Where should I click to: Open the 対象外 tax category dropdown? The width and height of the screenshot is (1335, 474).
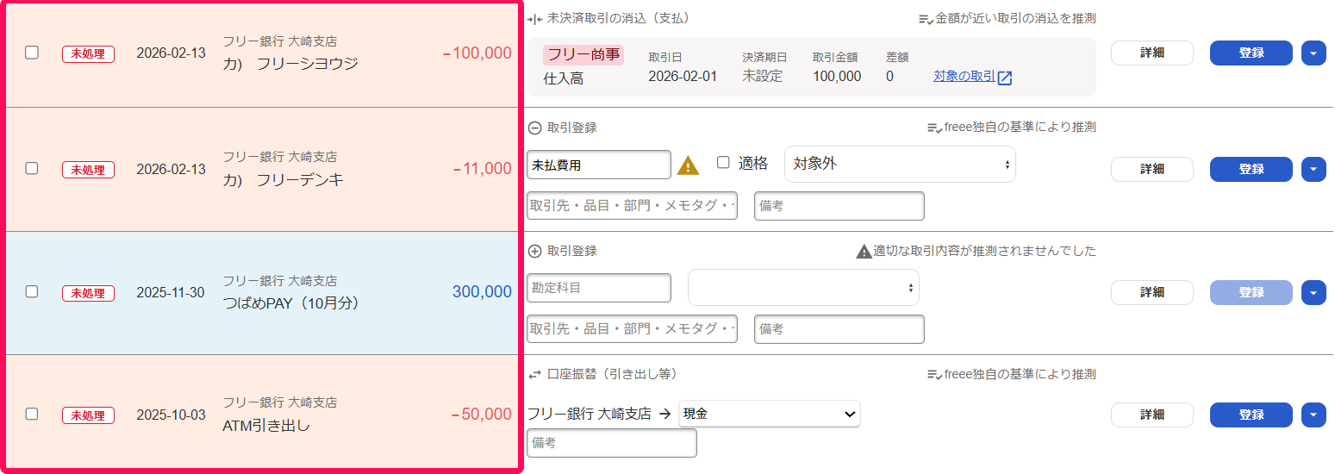[x=900, y=164]
